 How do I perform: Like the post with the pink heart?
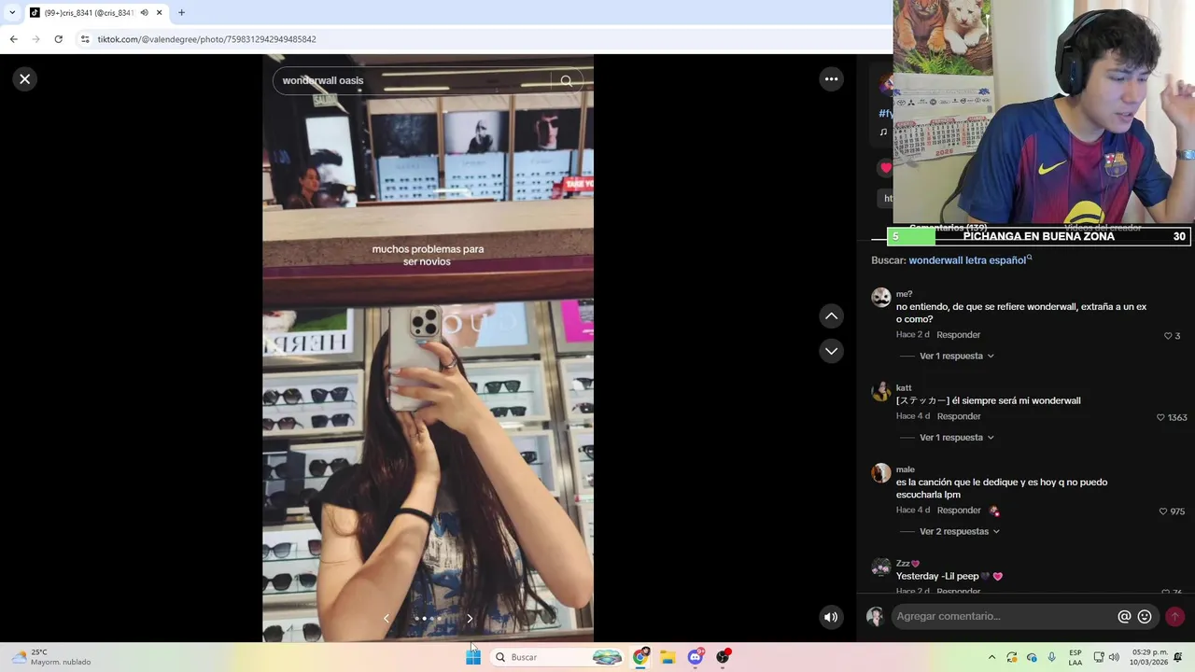pyautogui.click(x=885, y=168)
